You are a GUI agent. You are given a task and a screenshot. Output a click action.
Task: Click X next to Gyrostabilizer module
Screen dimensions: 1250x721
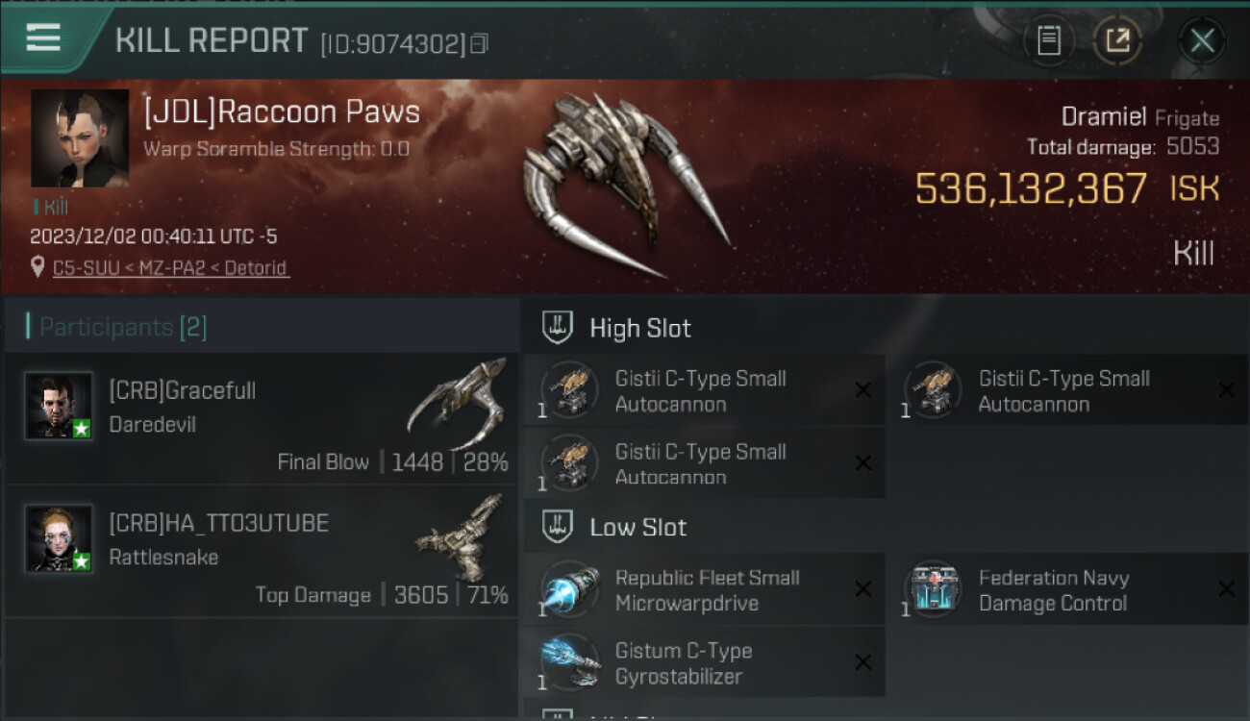[863, 662]
